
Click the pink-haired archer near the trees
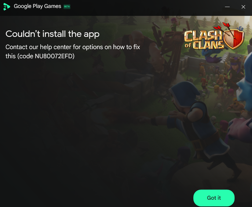[174, 24]
